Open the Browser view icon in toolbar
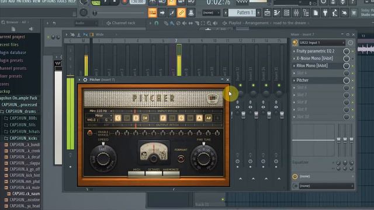The height and width of the screenshot is (210, 374). 306,13
